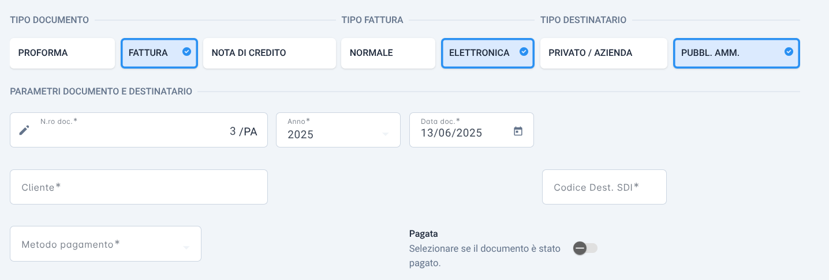Select the PROFORMA document type
This screenshot has width=829, height=280.
point(62,53)
